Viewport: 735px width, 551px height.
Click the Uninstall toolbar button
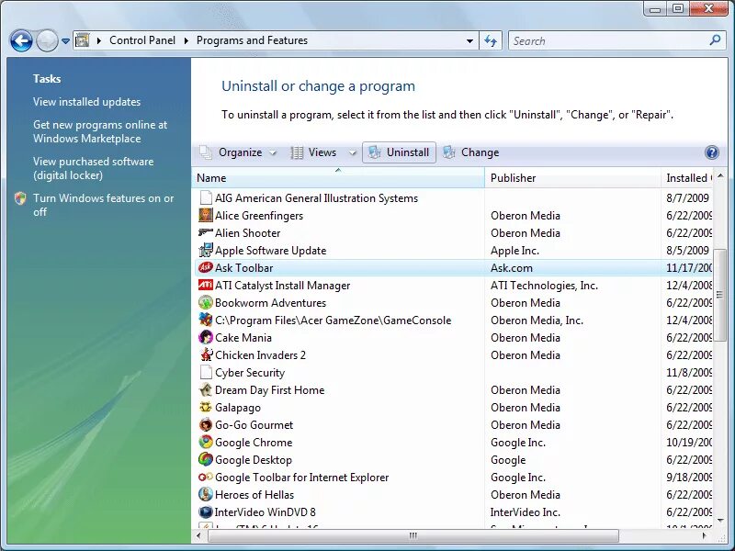[399, 152]
